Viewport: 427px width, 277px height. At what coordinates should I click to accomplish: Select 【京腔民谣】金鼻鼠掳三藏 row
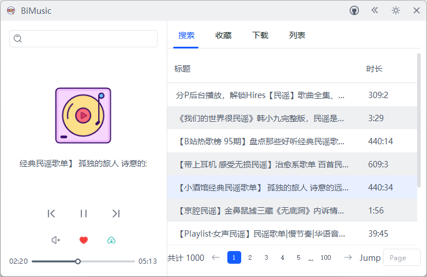(x=292, y=211)
